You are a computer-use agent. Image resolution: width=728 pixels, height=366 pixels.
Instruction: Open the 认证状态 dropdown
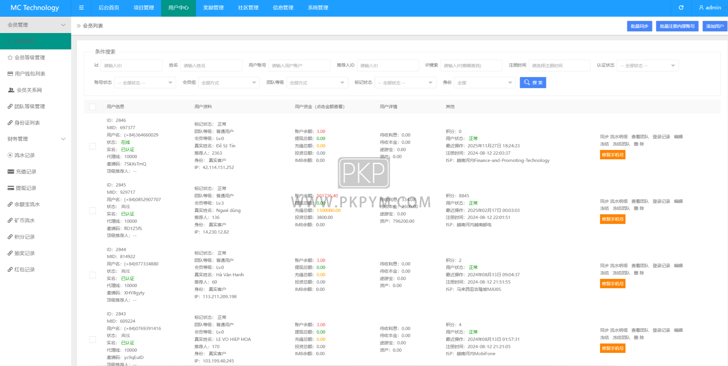point(648,65)
